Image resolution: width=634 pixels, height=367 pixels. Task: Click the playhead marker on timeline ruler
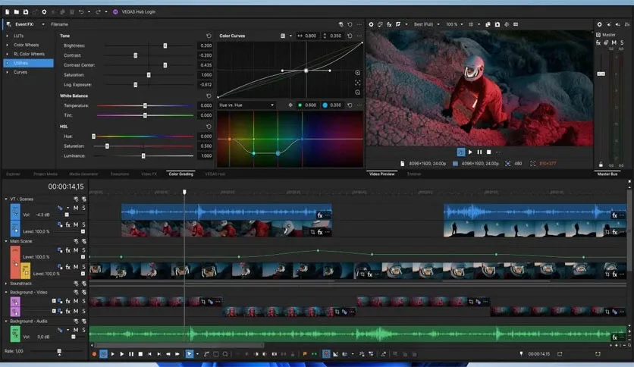pyautogui.click(x=184, y=192)
